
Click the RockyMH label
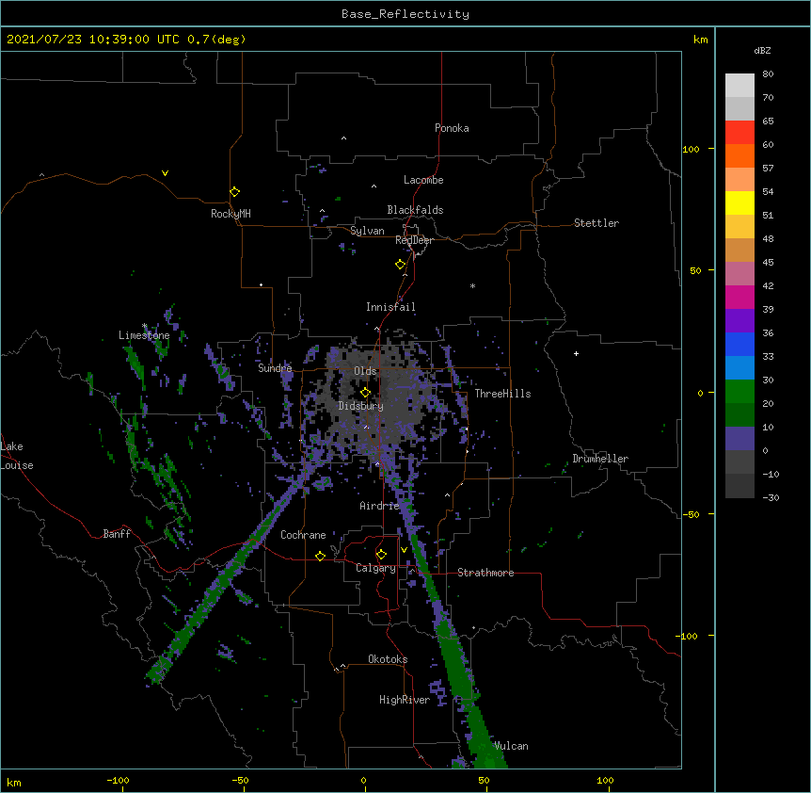click(x=231, y=214)
